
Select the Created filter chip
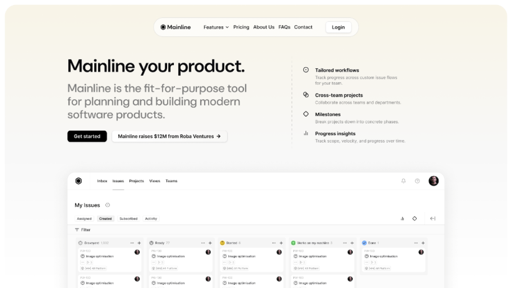pyautogui.click(x=105, y=219)
